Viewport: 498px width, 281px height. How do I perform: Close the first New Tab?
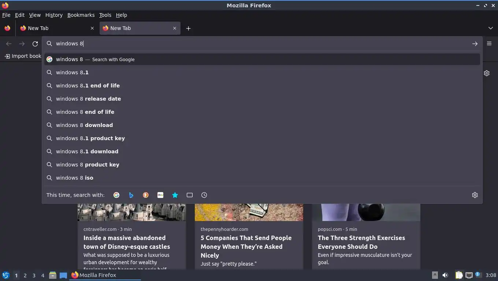pyautogui.click(x=92, y=28)
